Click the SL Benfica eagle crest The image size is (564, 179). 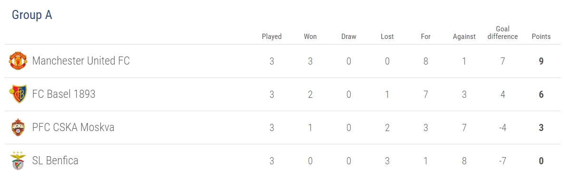click(x=18, y=160)
